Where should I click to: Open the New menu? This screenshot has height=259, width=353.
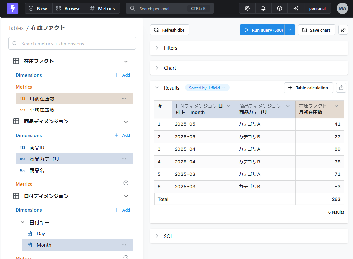38,8
